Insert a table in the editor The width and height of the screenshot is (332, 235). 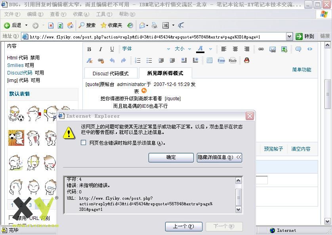210,61
